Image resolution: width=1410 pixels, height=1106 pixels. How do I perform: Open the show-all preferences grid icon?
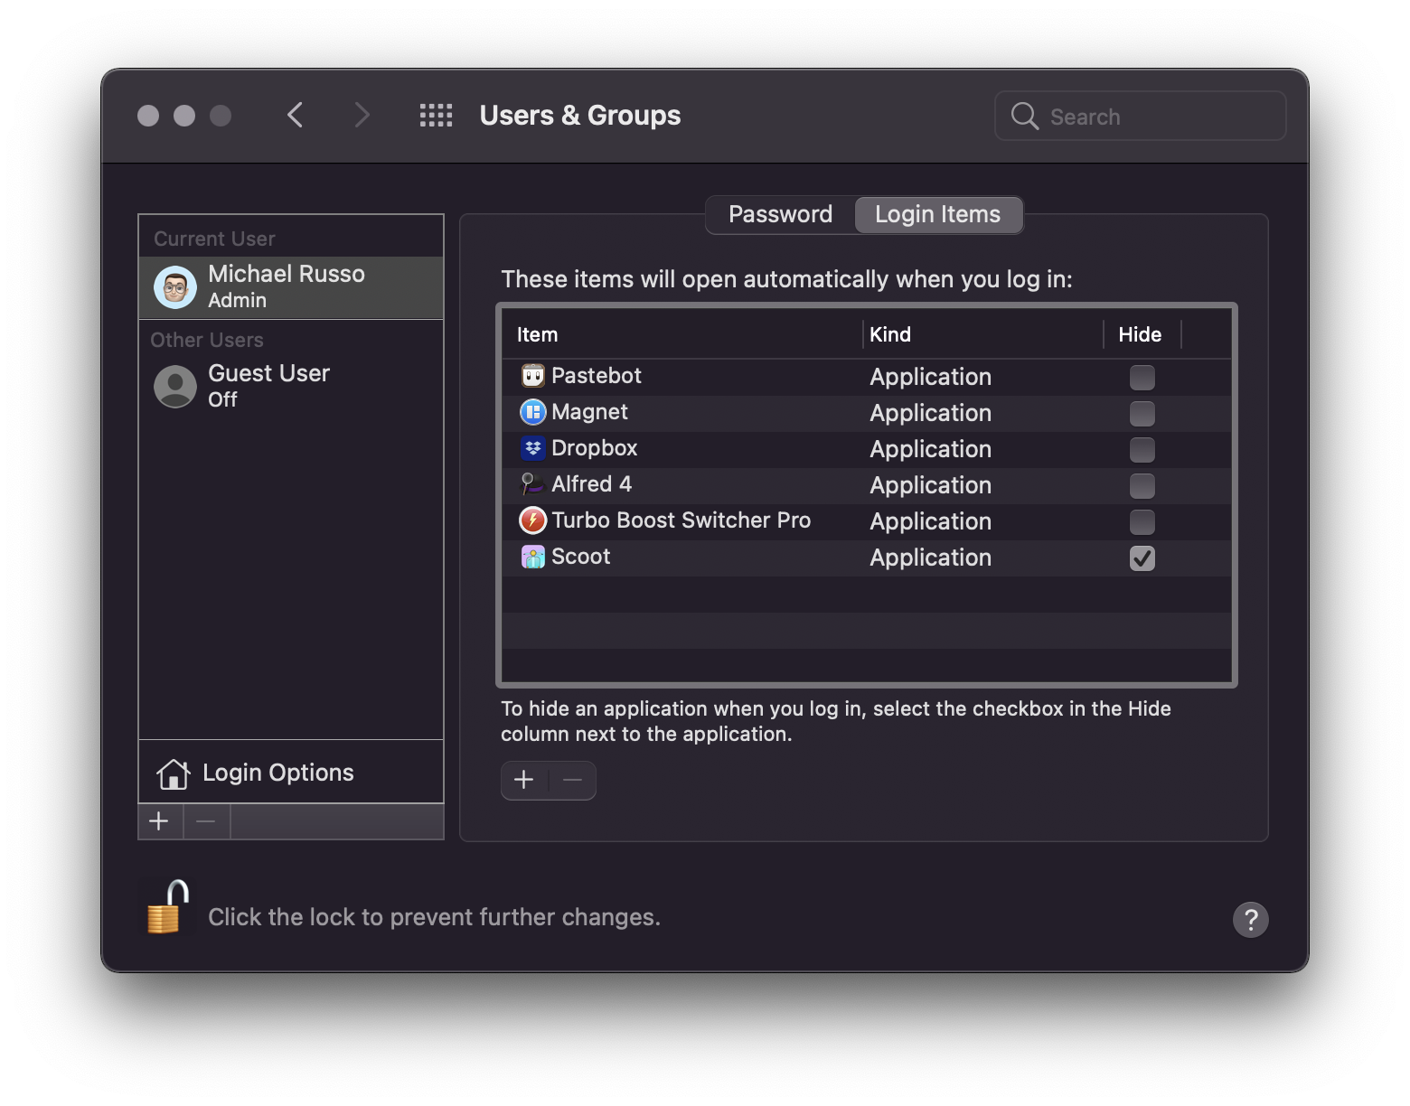(x=436, y=116)
